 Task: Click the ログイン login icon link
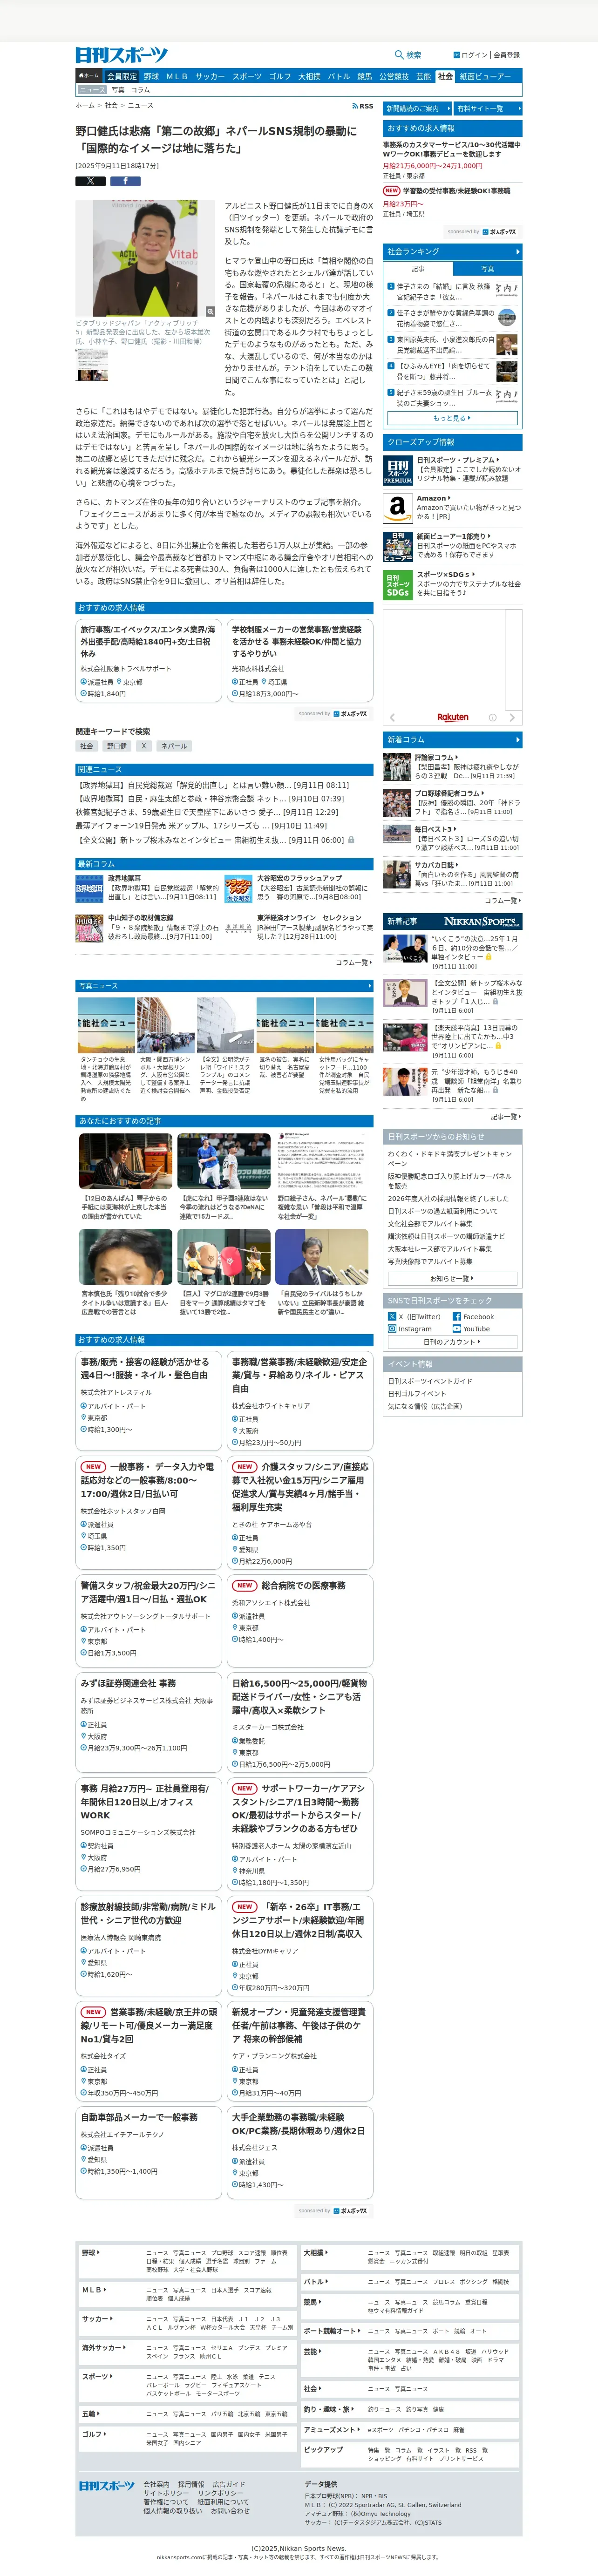470,55
